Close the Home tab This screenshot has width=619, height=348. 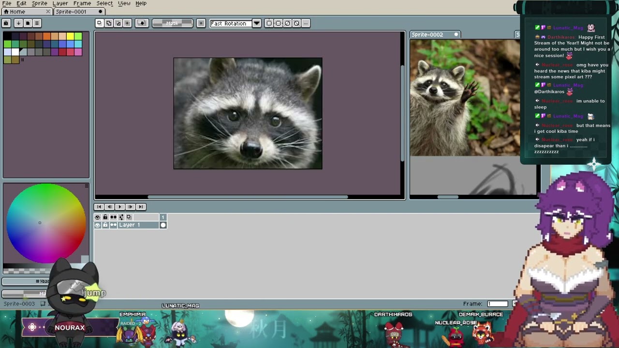pos(48,12)
